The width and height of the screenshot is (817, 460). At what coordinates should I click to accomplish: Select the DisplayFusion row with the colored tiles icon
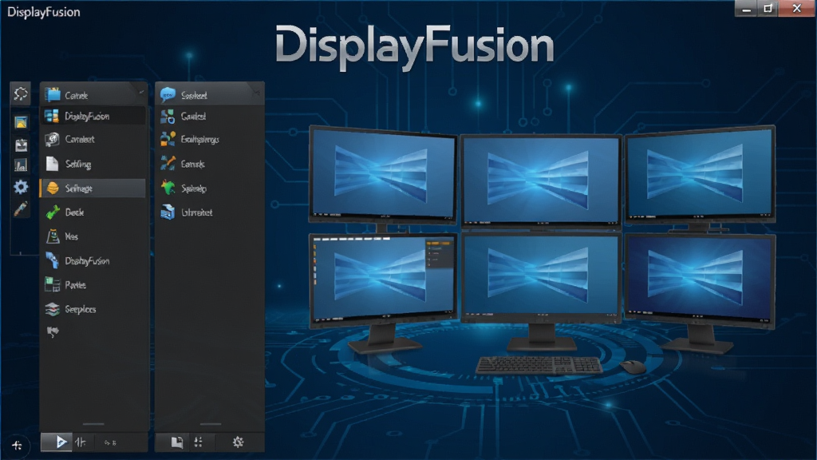[94, 116]
